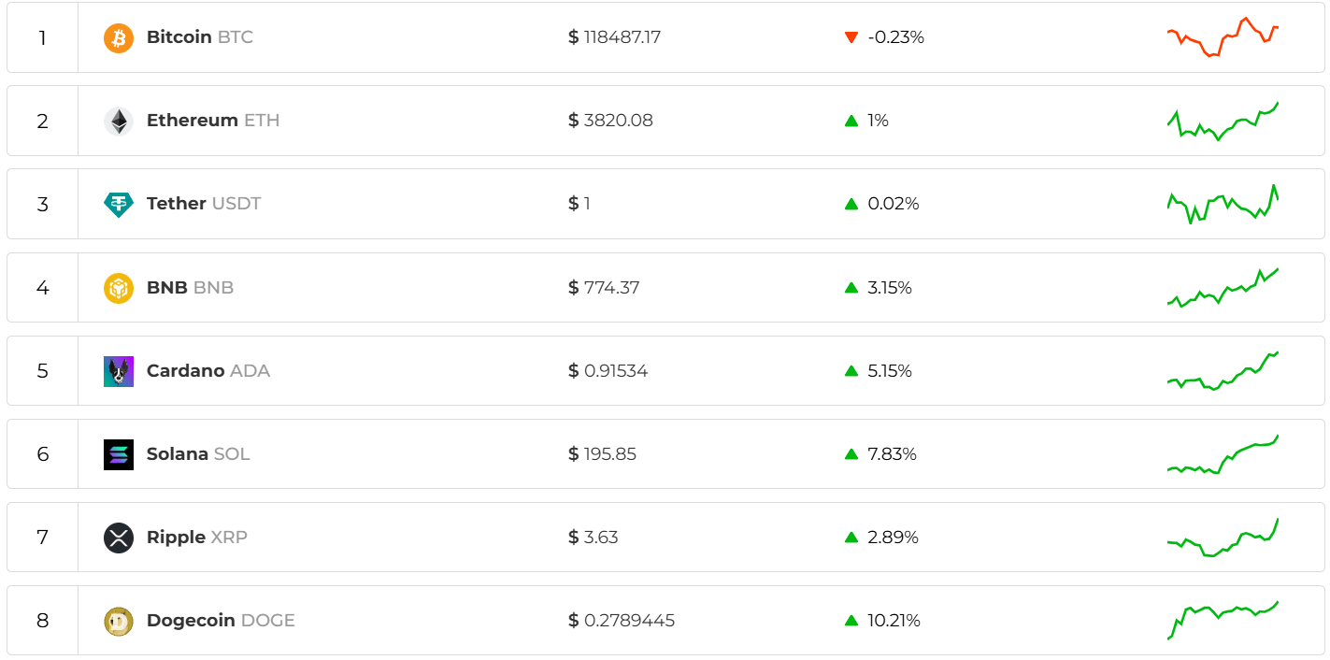Open the Ethereum ETH name link
The height and width of the screenshot is (660, 1330).
212,121
